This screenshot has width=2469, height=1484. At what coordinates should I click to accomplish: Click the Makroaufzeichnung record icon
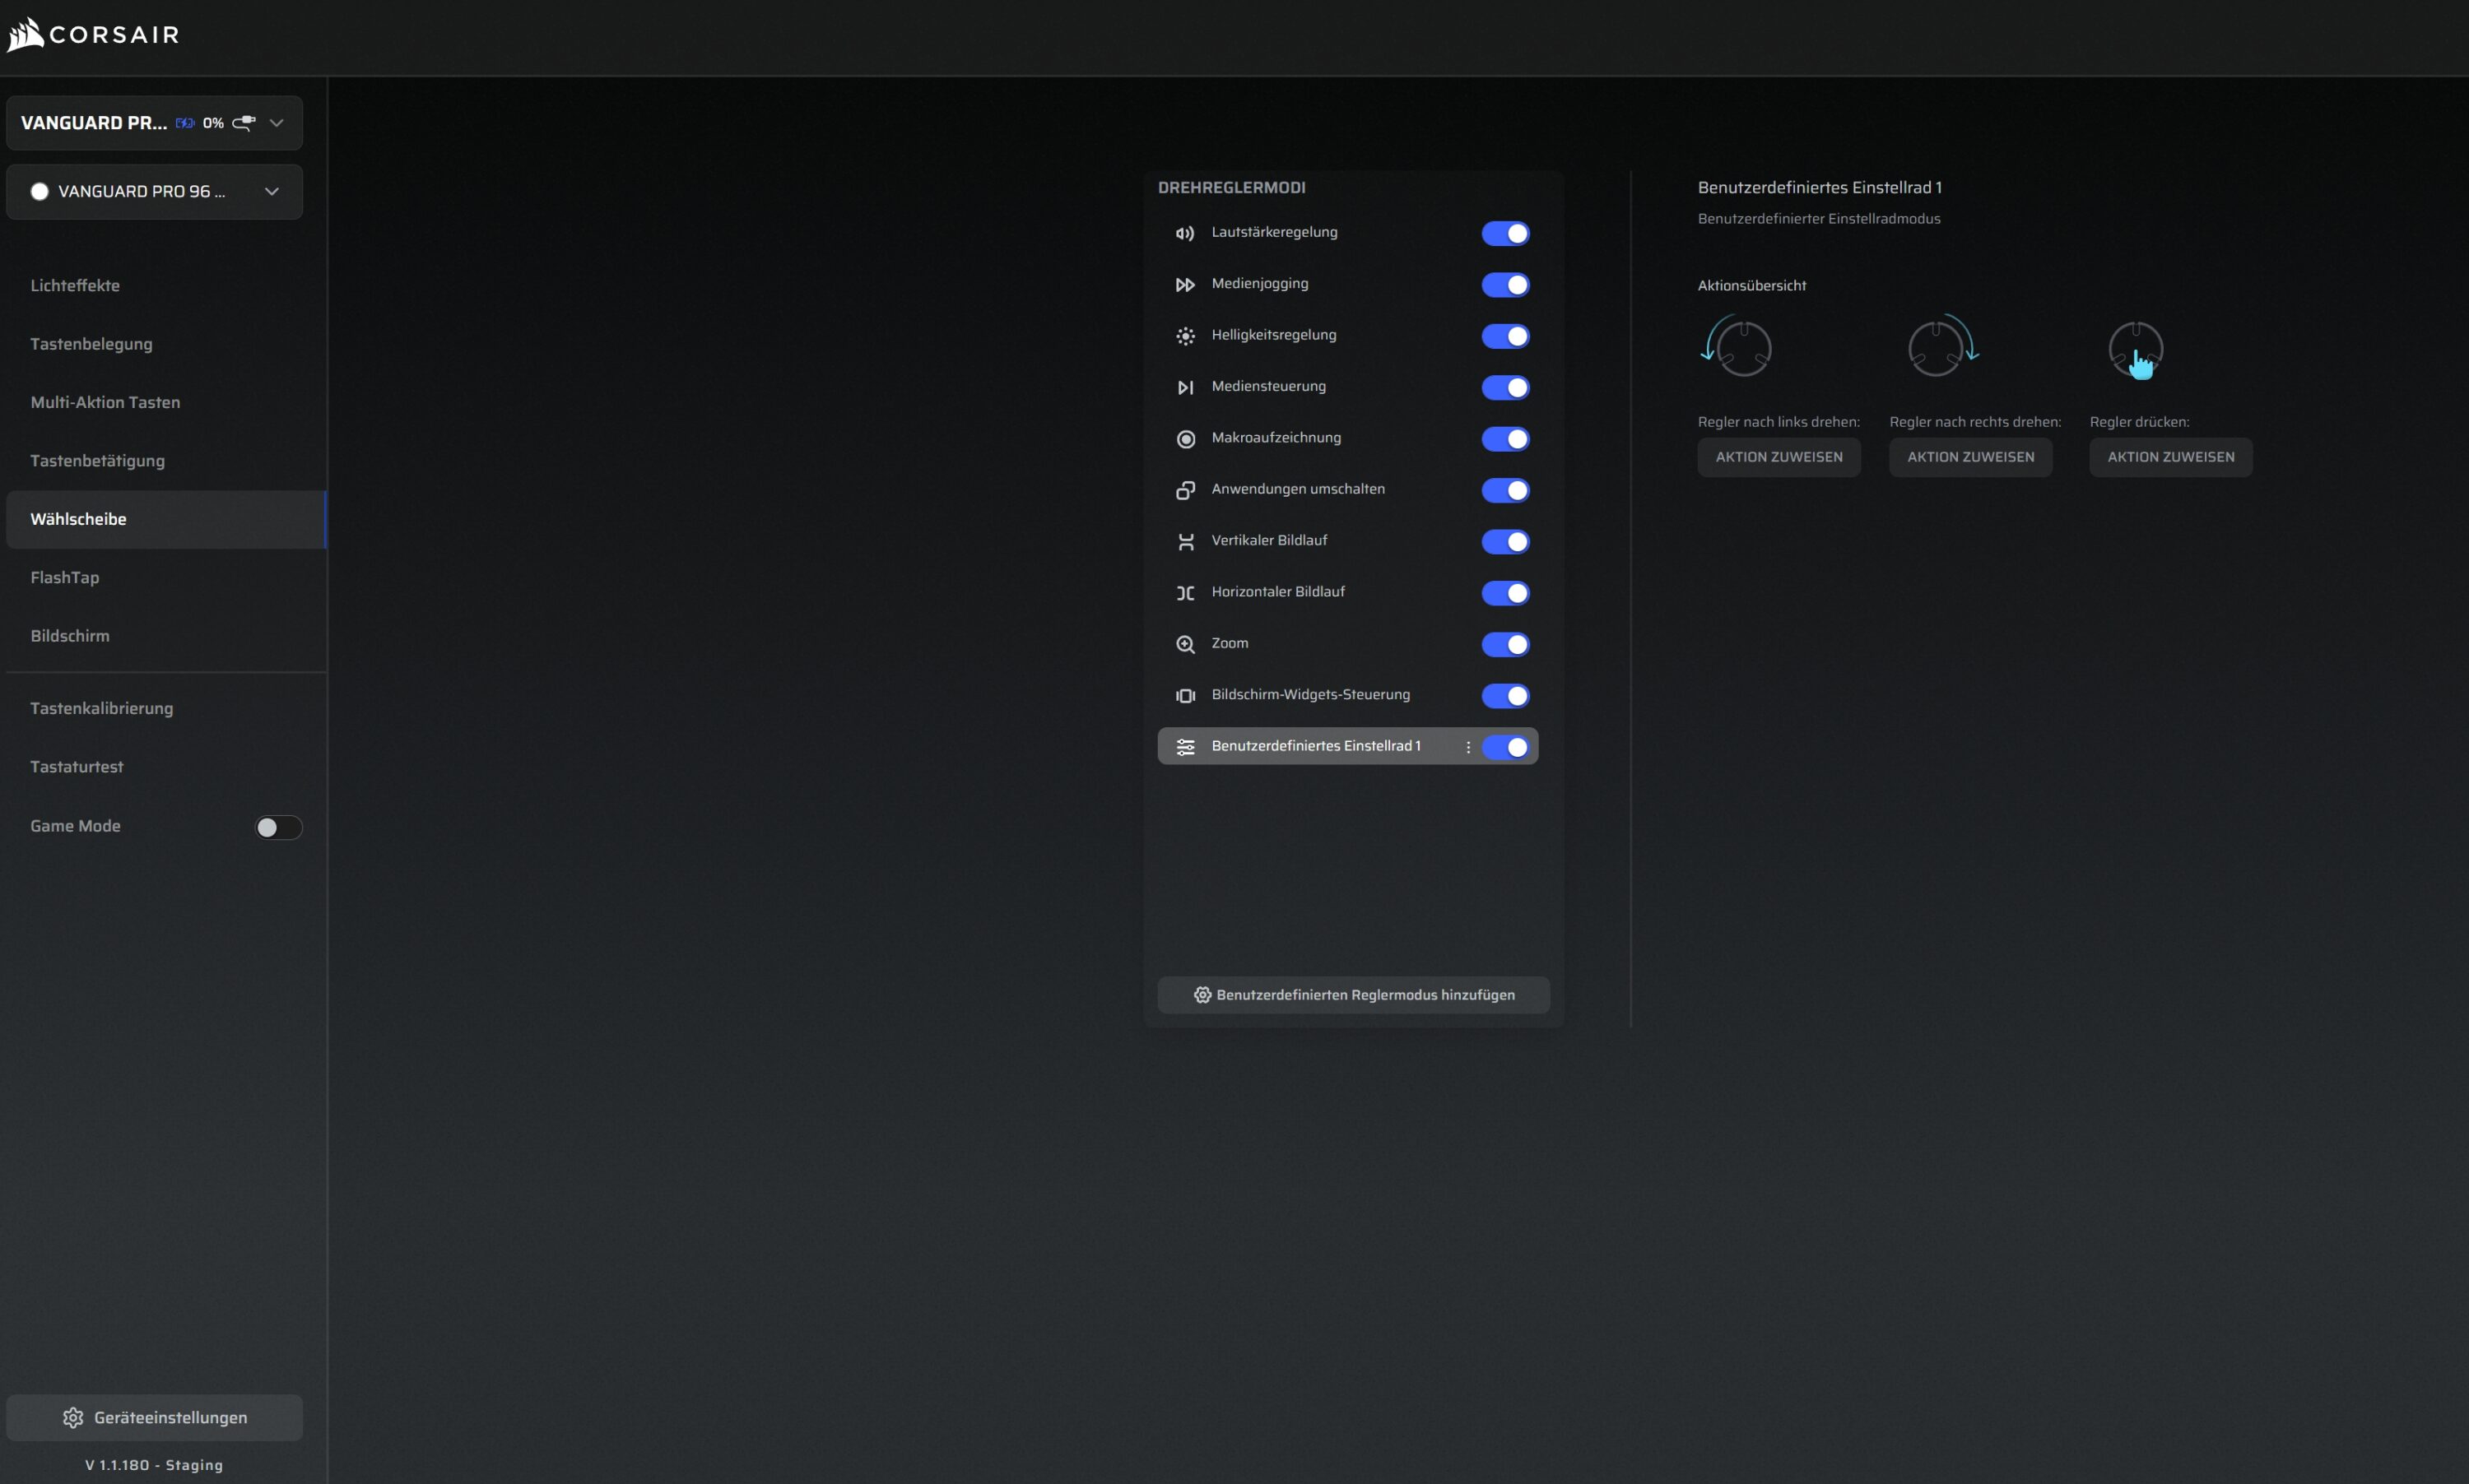(x=1184, y=439)
